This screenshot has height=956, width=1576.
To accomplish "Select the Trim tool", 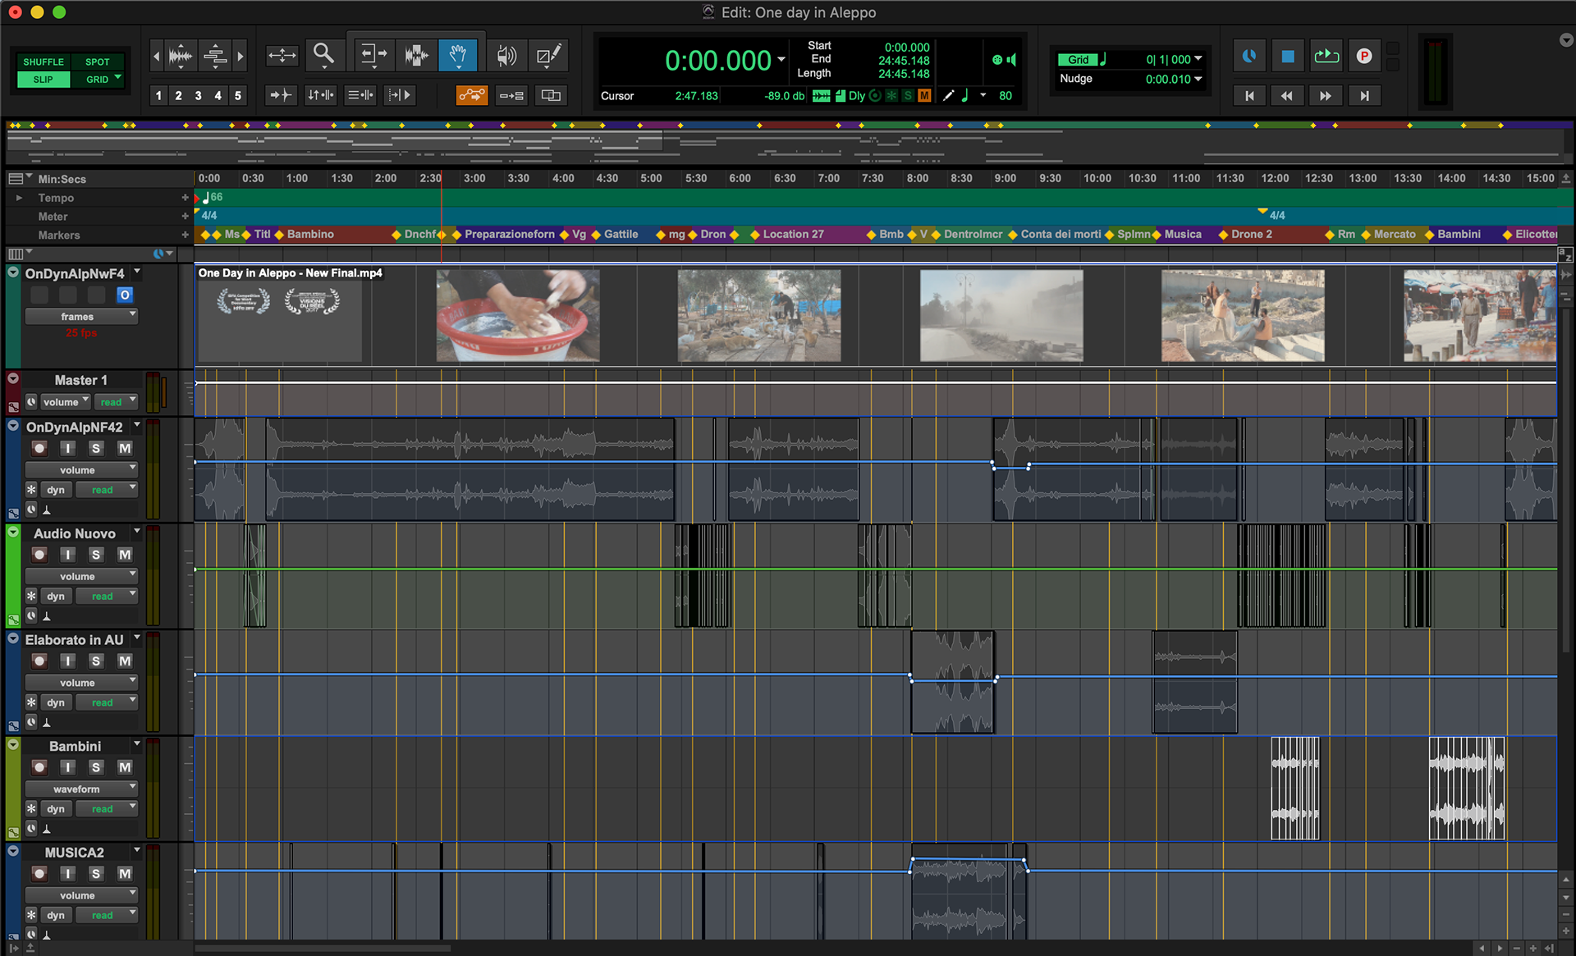I will (374, 55).
